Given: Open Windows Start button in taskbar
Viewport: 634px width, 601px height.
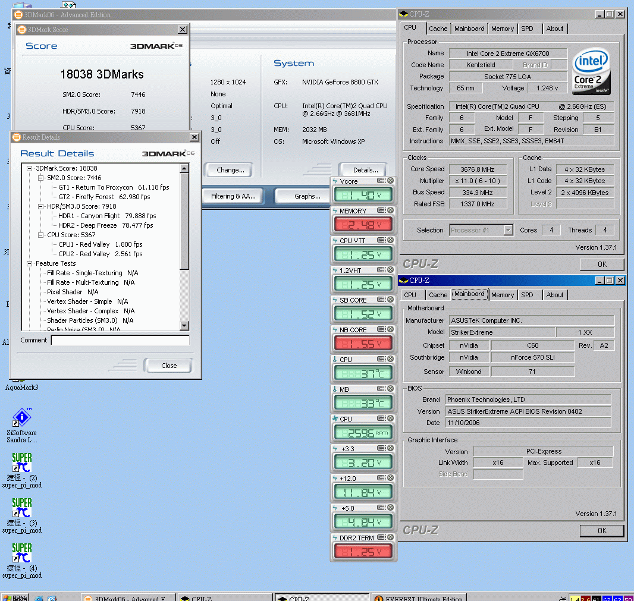Looking at the screenshot, I should click(x=14, y=598).
